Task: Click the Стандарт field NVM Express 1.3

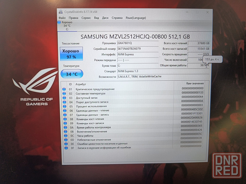Action: tap(163, 71)
